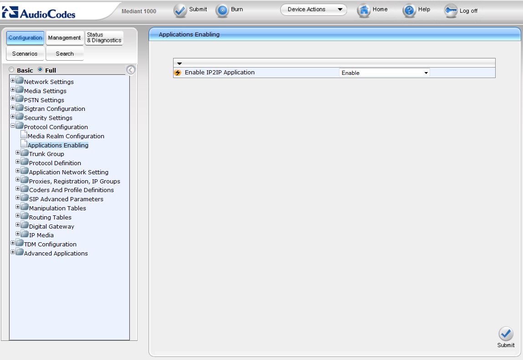Open the Enable IP2IP Application dropdown
This screenshot has height=360, width=523.
(x=384, y=73)
